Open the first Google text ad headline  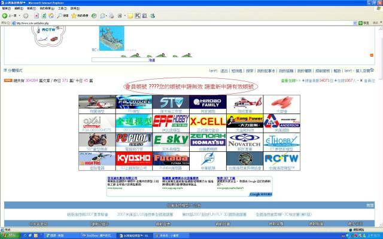click(x=122, y=178)
